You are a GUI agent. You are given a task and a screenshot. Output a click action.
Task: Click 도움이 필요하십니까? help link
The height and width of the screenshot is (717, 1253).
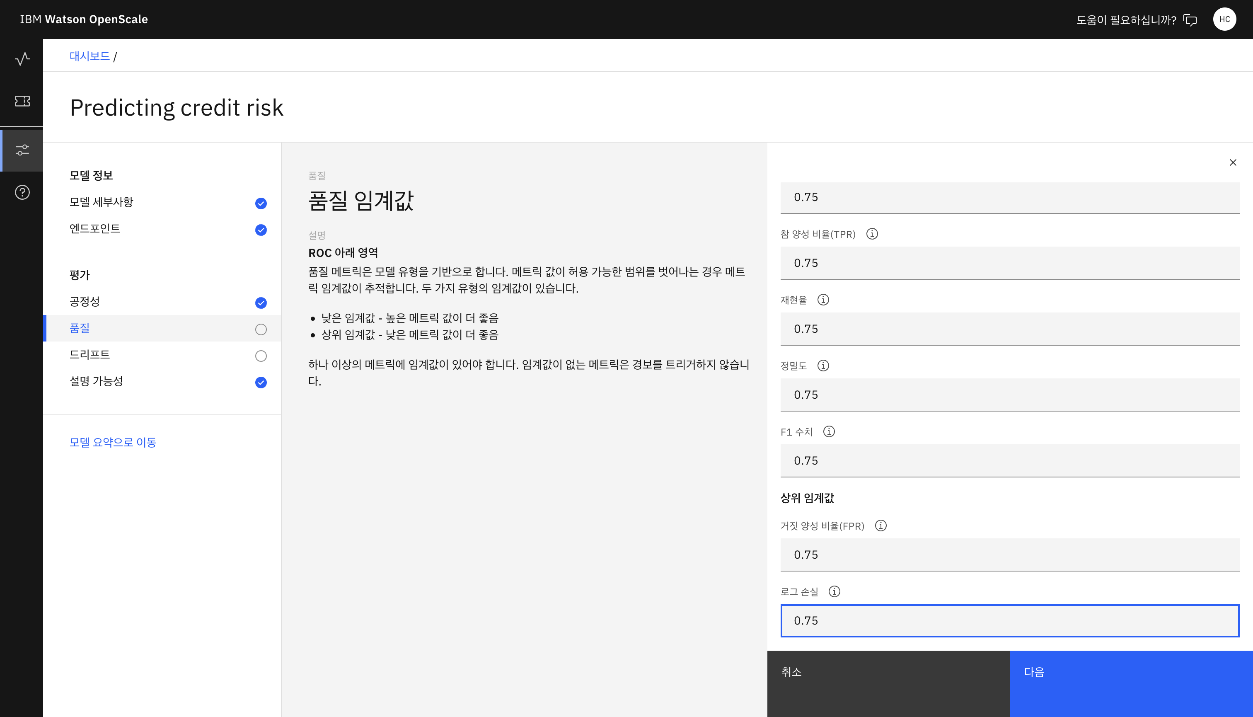pos(1126,20)
